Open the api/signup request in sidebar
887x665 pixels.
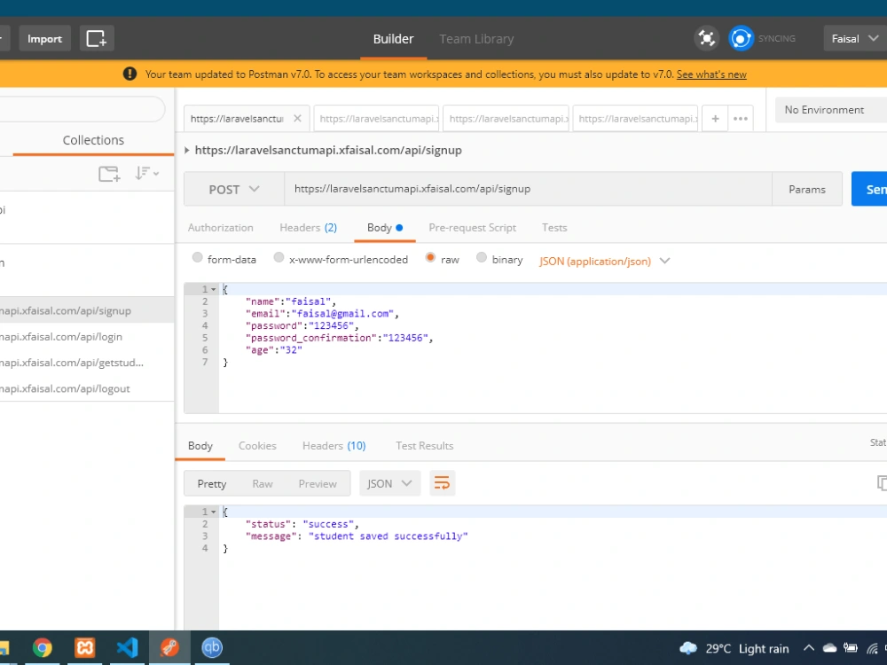[x=87, y=310]
